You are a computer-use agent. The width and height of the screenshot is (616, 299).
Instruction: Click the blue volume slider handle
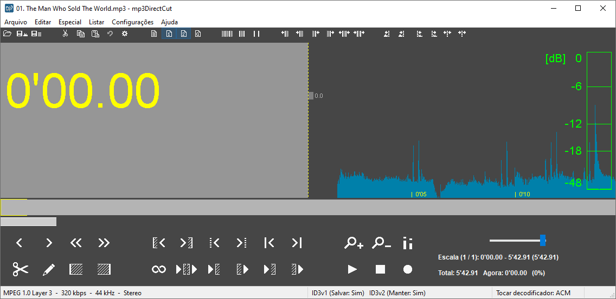pos(543,240)
